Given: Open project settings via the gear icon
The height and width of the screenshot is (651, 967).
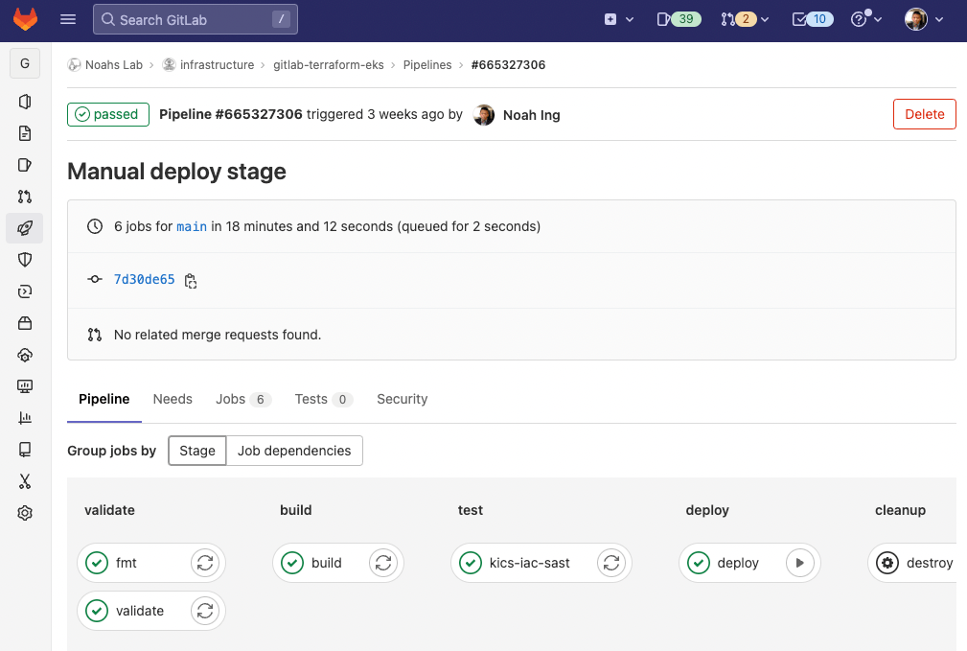Looking at the screenshot, I should click(x=25, y=513).
